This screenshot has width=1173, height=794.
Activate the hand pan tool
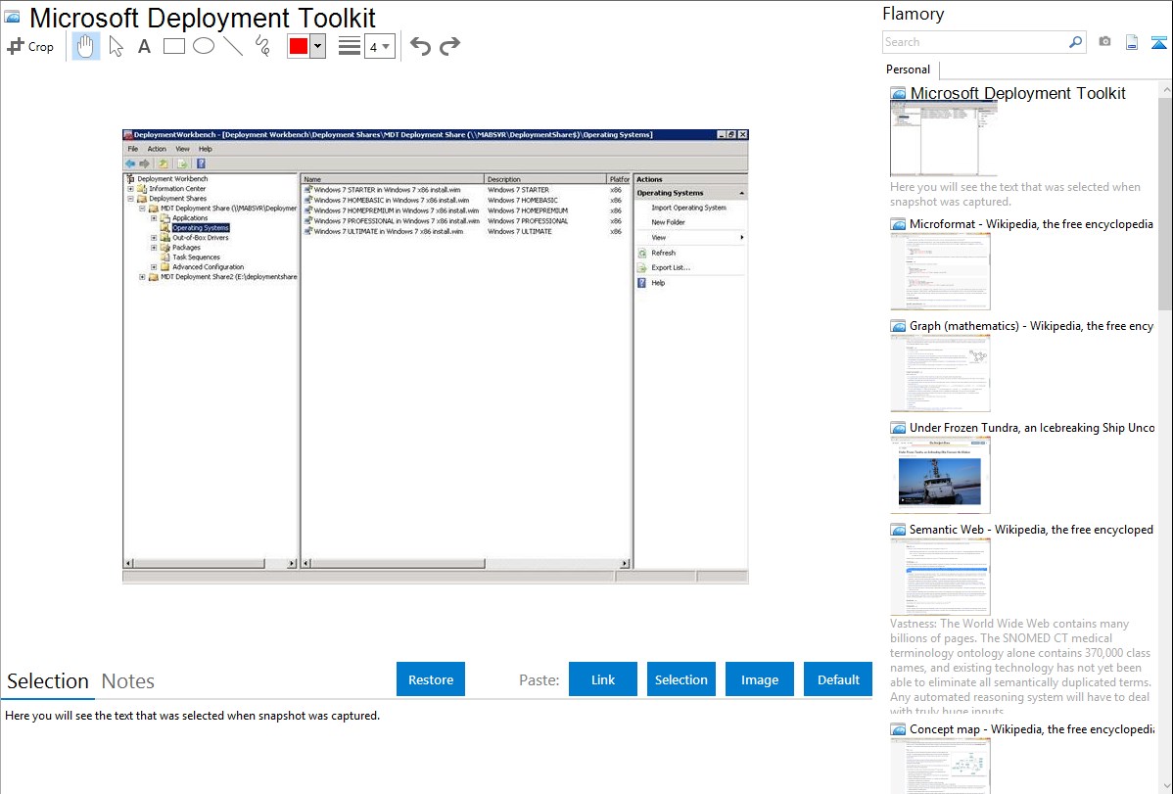pyautogui.click(x=85, y=46)
